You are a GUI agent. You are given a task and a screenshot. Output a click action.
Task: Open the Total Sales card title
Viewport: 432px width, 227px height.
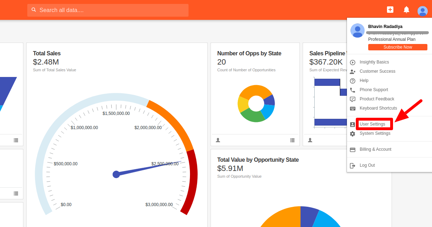(47, 54)
